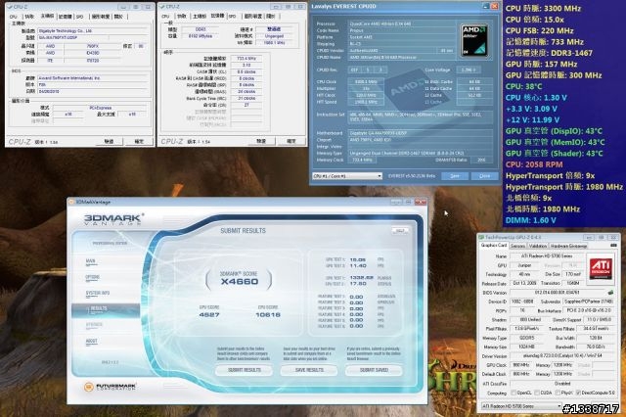Go to MAIN in 3DMark Vantage sidebar
The height and width of the screenshot is (417, 626).
point(91,261)
